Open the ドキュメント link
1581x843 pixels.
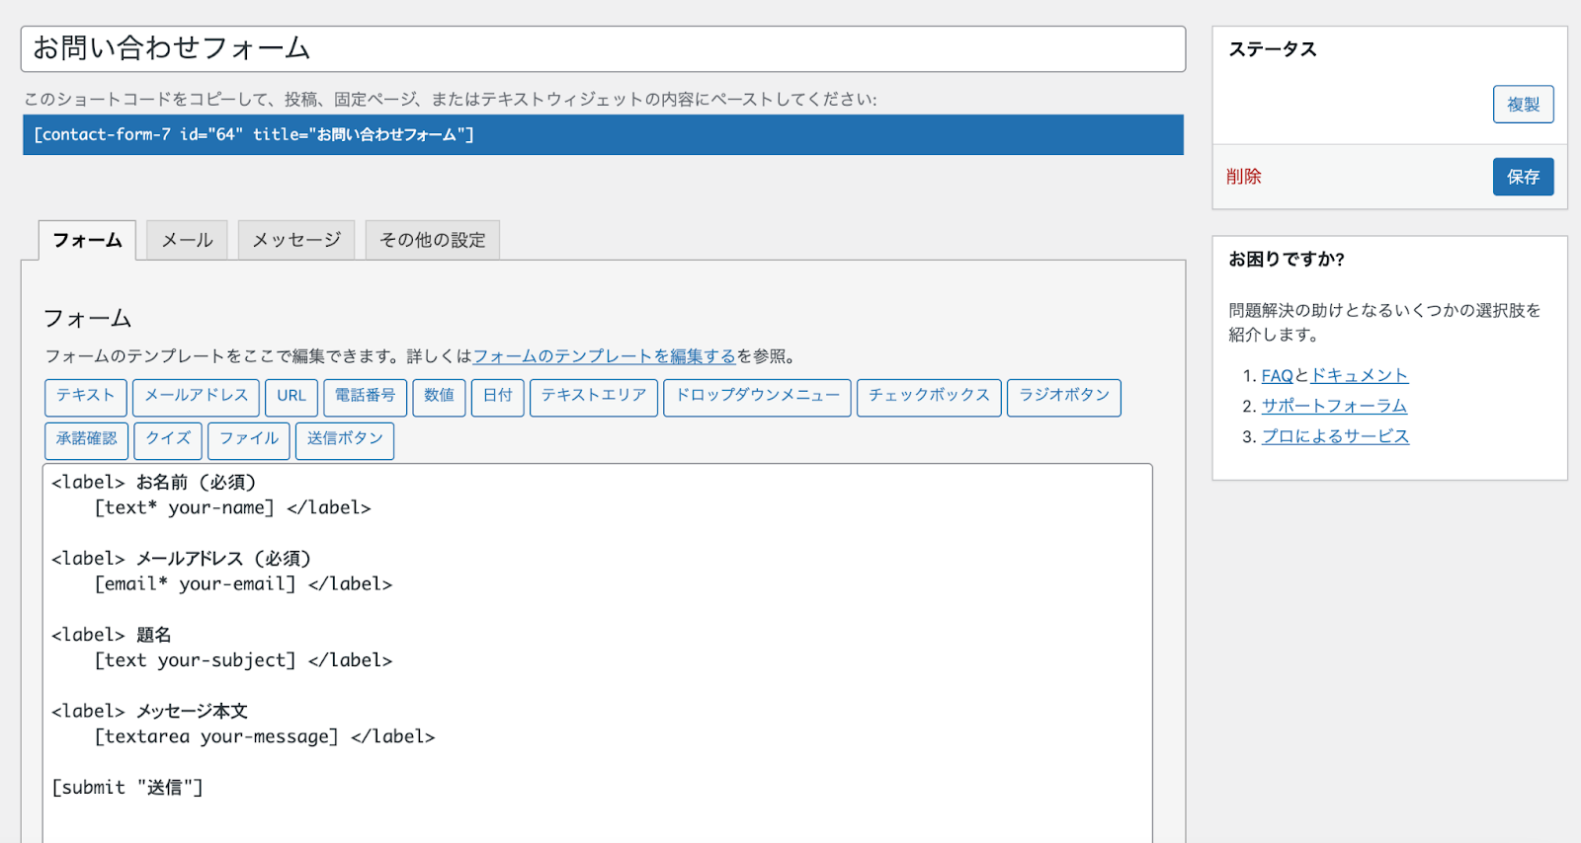point(1360,376)
